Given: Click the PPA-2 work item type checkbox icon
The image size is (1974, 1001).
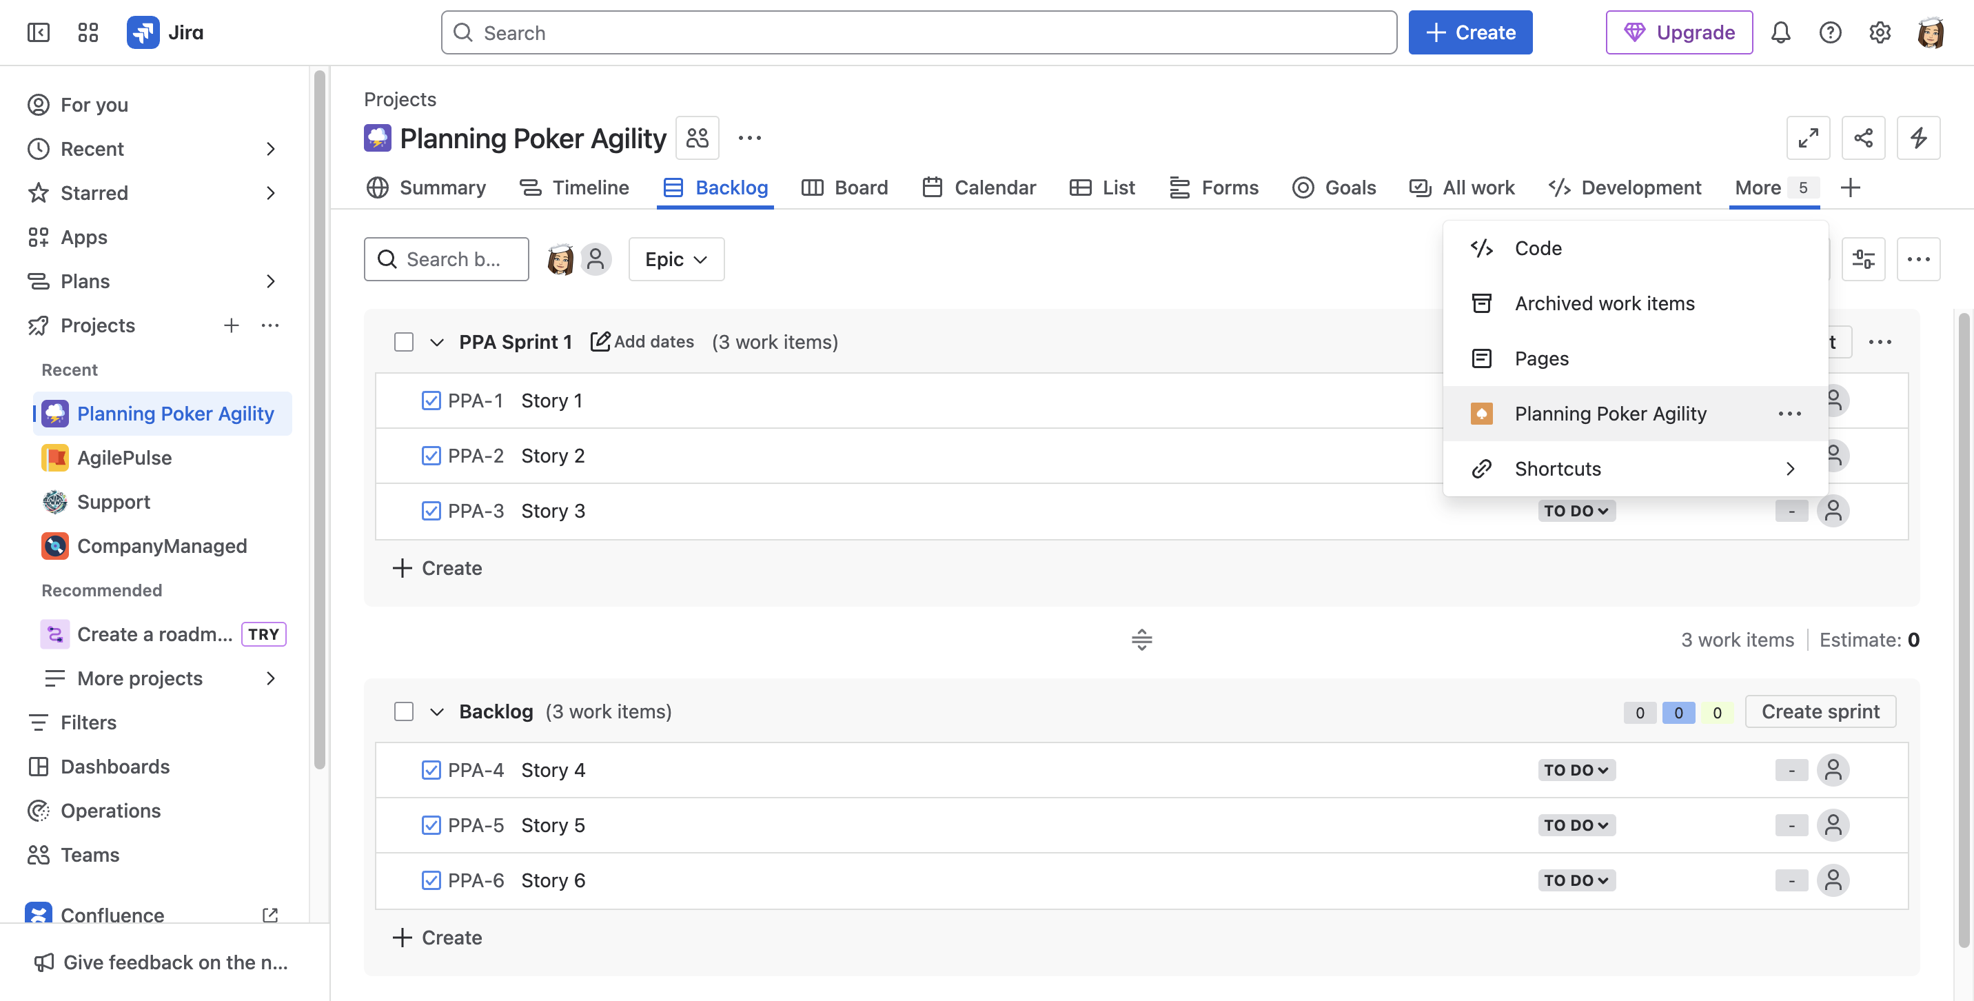Looking at the screenshot, I should click(x=431, y=456).
